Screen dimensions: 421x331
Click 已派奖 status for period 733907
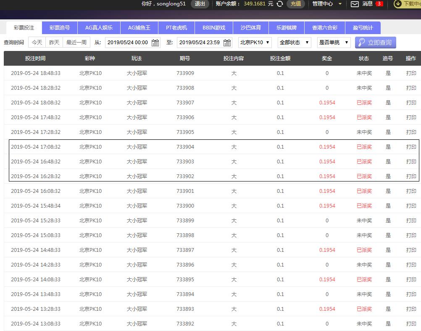[x=364, y=103]
